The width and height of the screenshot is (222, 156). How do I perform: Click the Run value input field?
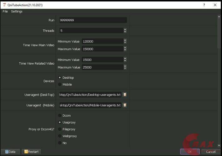point(92,20)
